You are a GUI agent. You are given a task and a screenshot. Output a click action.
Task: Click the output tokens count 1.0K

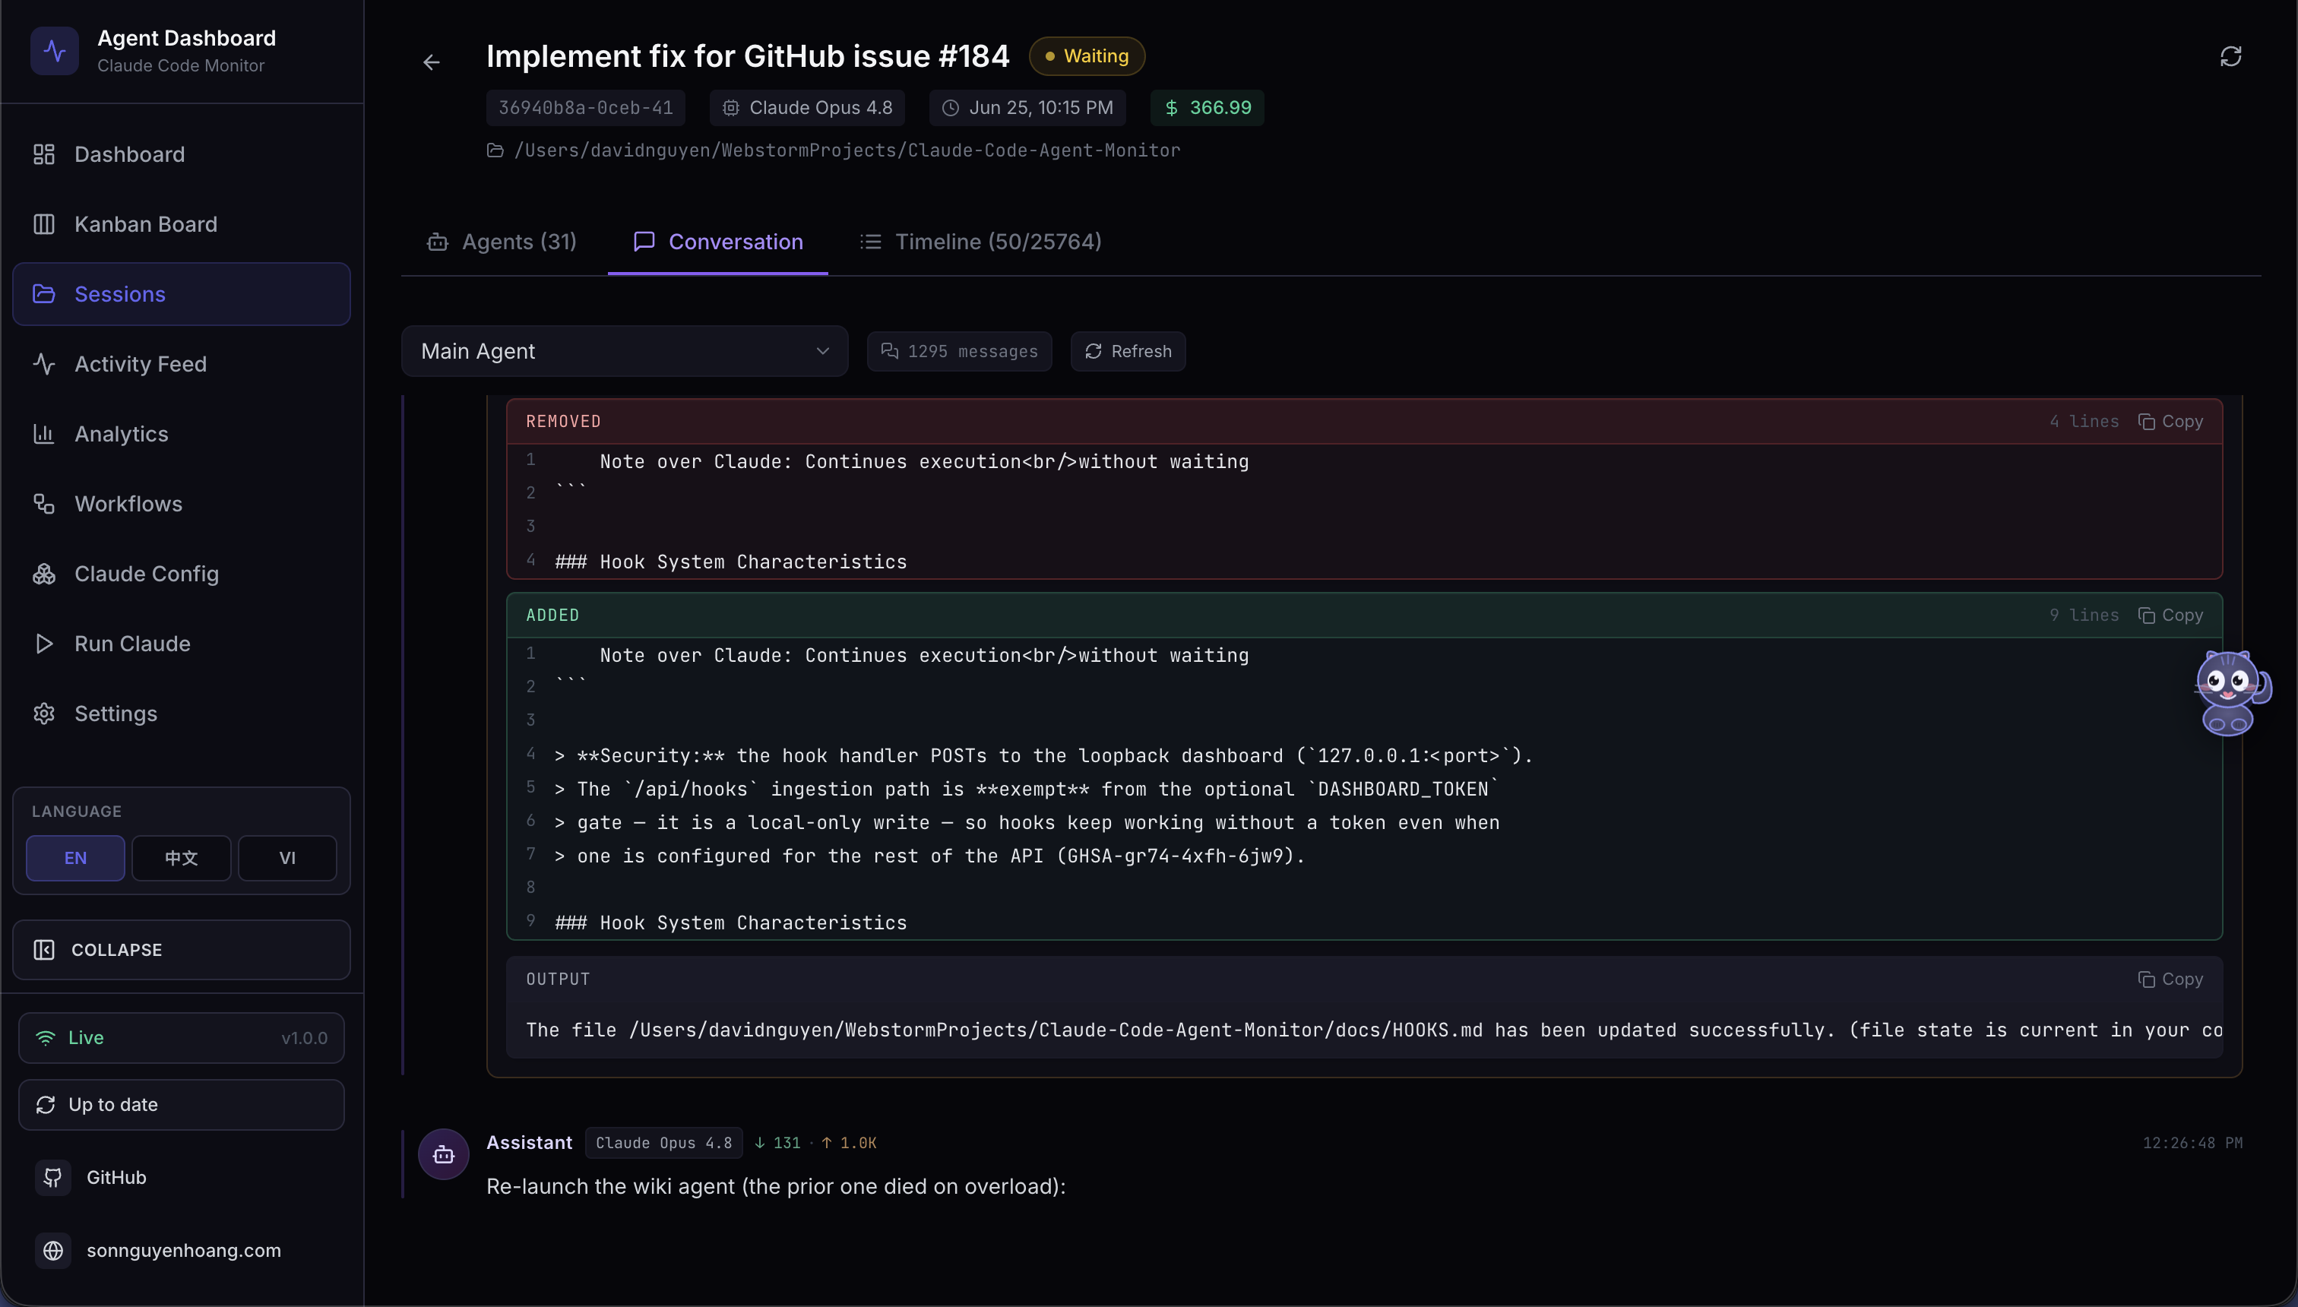(848, 1144)
